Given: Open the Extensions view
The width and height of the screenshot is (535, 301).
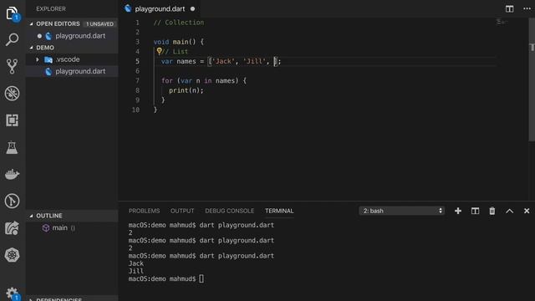Looking at the screenshot, I should [12, 120].
